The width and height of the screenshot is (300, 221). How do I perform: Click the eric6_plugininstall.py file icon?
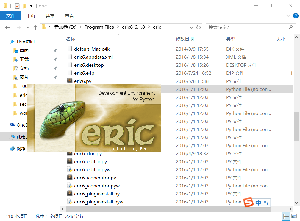click(70, 193)
